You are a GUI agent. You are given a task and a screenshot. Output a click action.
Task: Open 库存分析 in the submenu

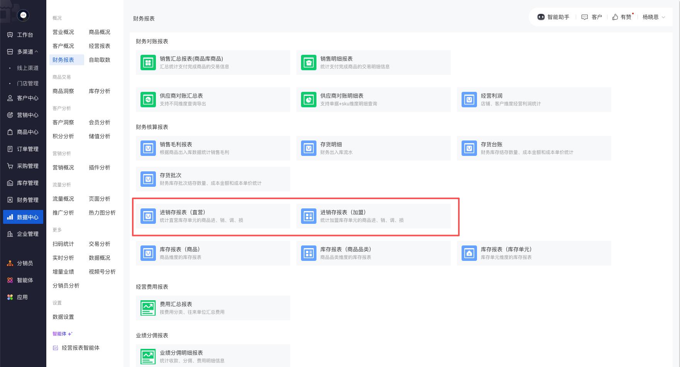click(x=100, y=91)
